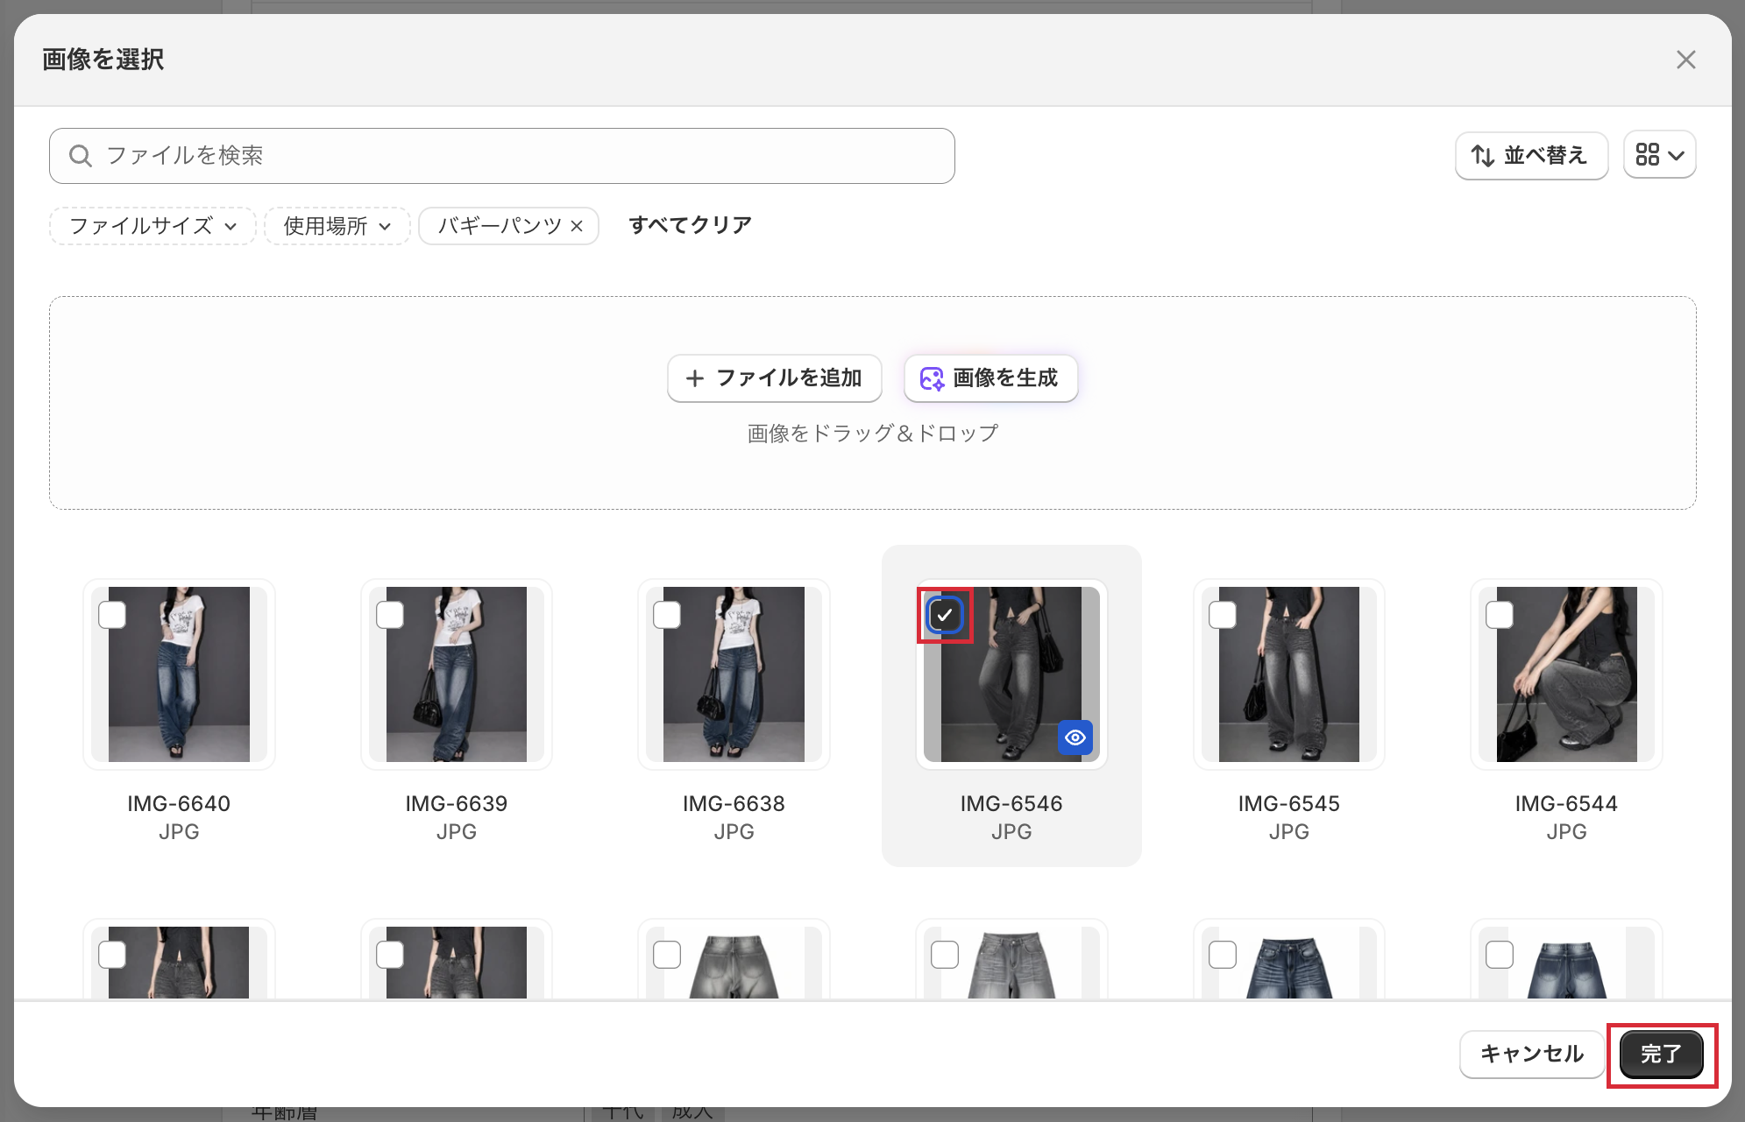
Task: Expand the 使用場所 filter
Action: (x=337, y=226)
